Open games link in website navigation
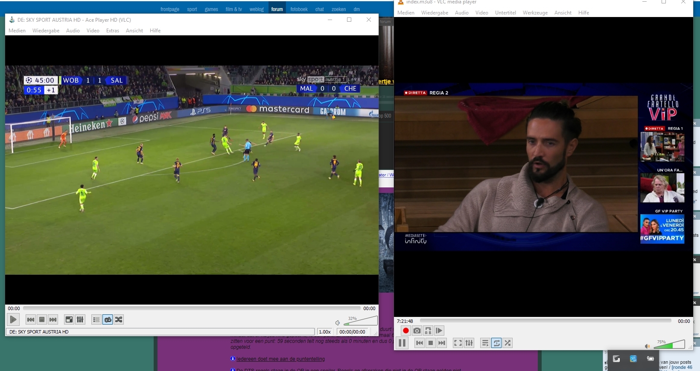Viewport: 700px width, 371px height. tap(211, 9)
